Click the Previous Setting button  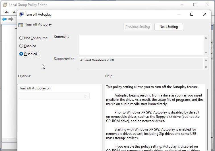pyautogui.click(x=138, y=27)
